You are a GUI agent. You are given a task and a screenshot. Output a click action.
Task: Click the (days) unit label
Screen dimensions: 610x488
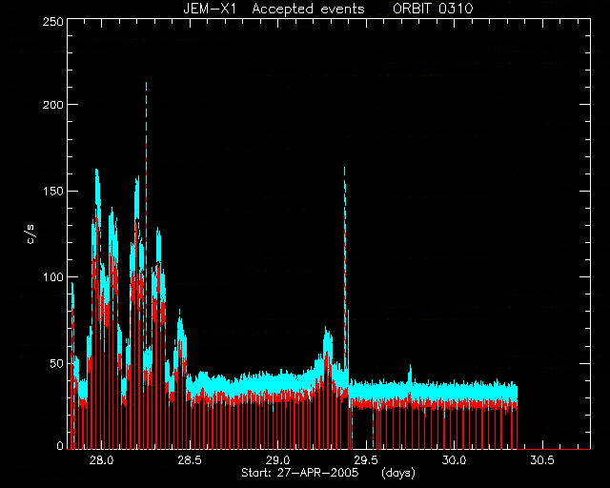click(x=398, y=473)
